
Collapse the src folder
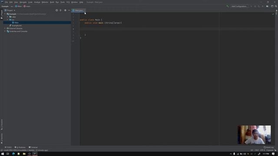point(8,20)
